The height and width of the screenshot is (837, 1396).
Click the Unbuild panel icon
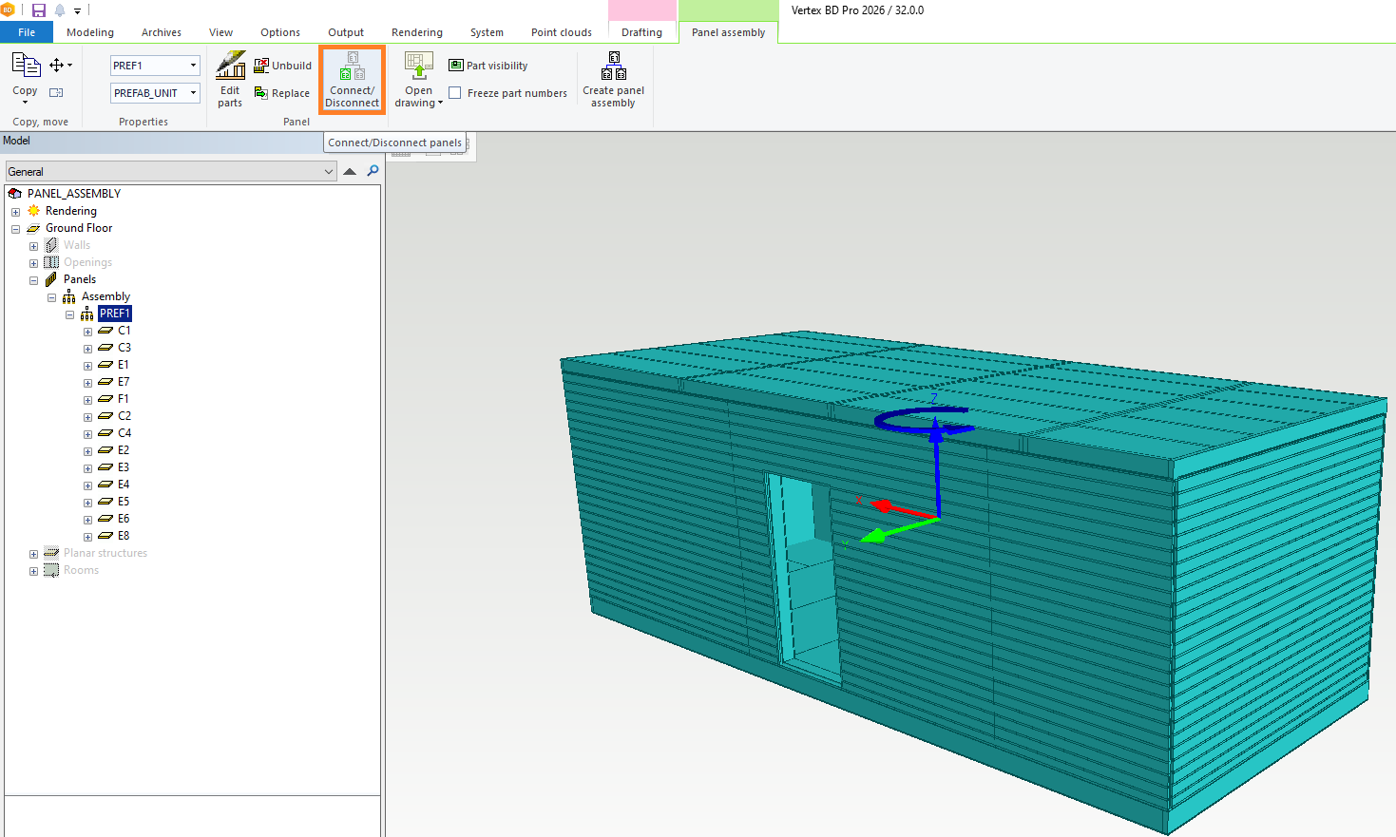261,66
